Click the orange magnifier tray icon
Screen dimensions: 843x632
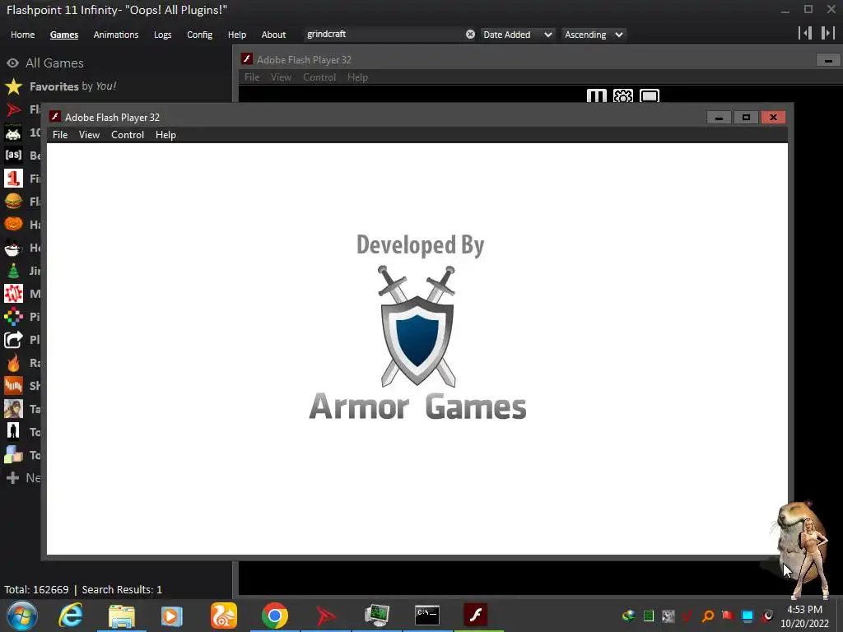click(708, 616)
